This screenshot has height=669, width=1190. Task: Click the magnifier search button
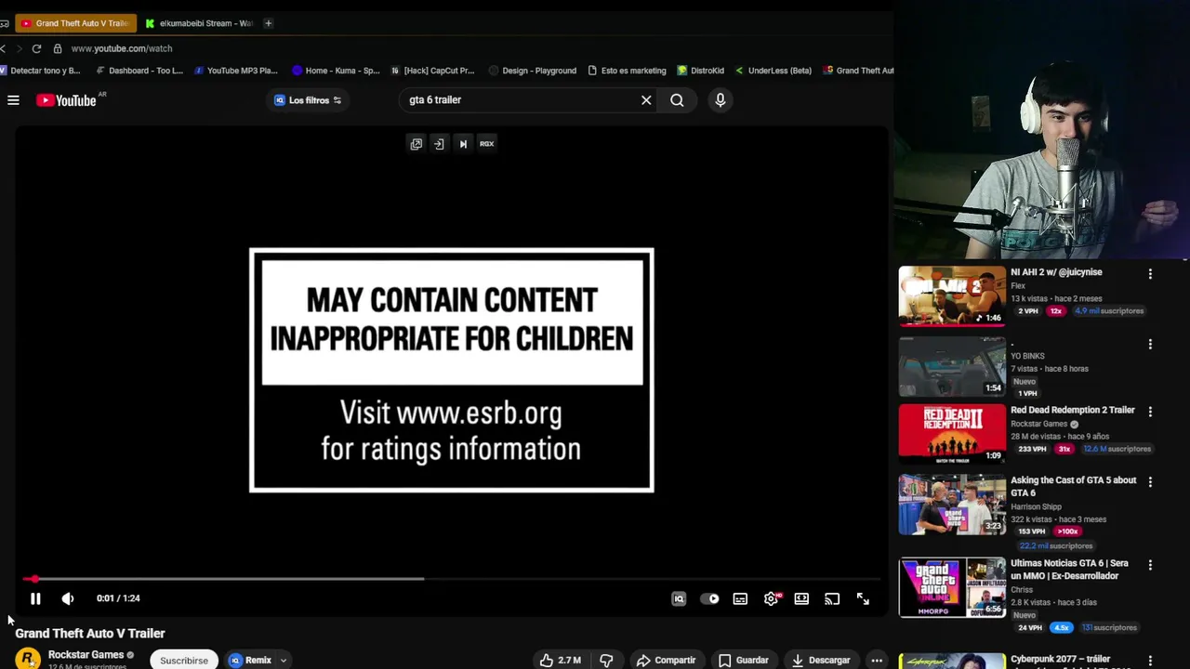[x=677, y=100]
